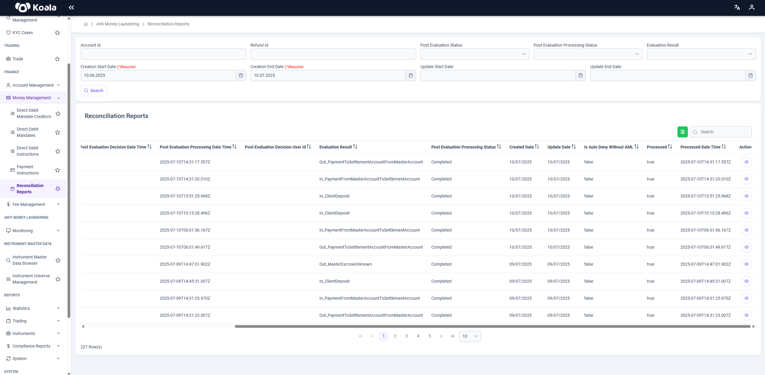Screen dimensions: 765x375
Task: Collapse the sidebar with double-chevron icon
Action: click(71, 7)
